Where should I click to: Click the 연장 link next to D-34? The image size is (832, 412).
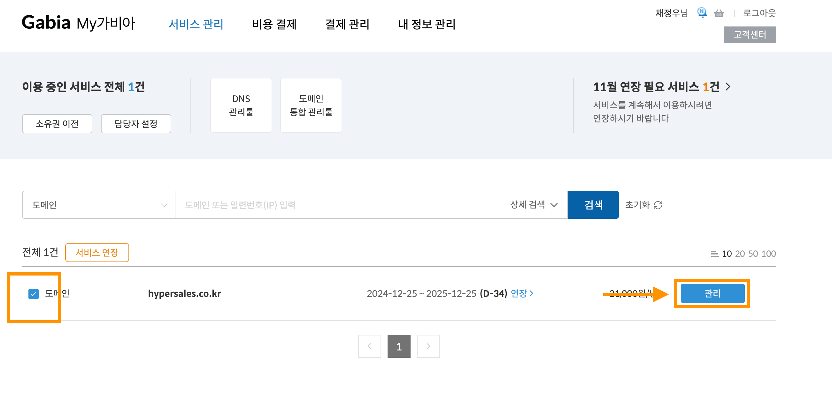pyautogui.click(x=522, y=293)
